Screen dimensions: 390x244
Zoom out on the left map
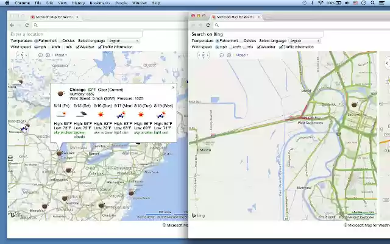[x=40, y=55]
